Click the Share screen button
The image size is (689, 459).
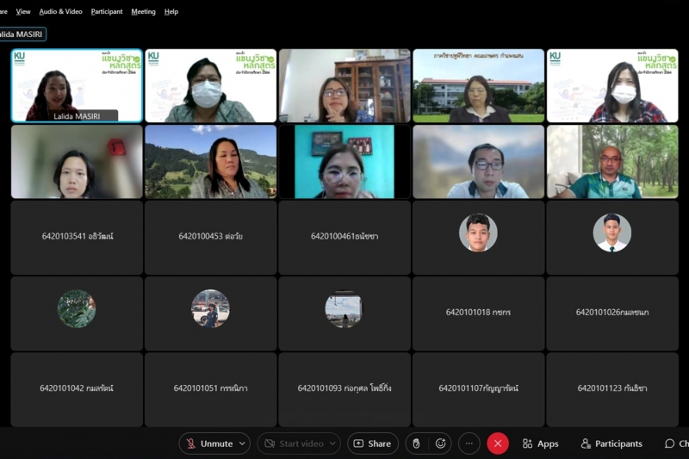pyautogui.click(x=372, y=443)
